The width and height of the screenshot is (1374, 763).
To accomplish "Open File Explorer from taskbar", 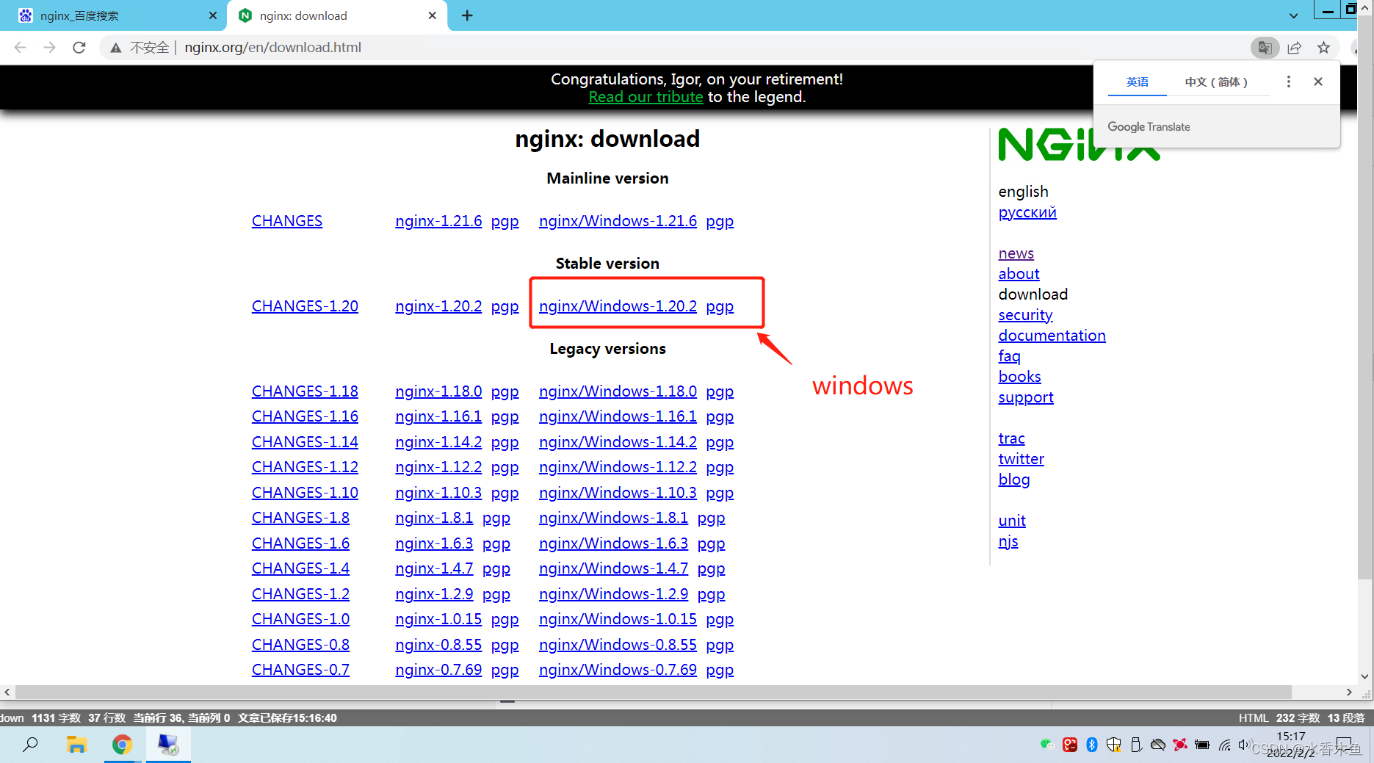I will coord(76,745).
